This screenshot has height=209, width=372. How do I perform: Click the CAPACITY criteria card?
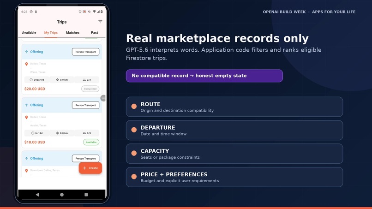click(234, 154)
